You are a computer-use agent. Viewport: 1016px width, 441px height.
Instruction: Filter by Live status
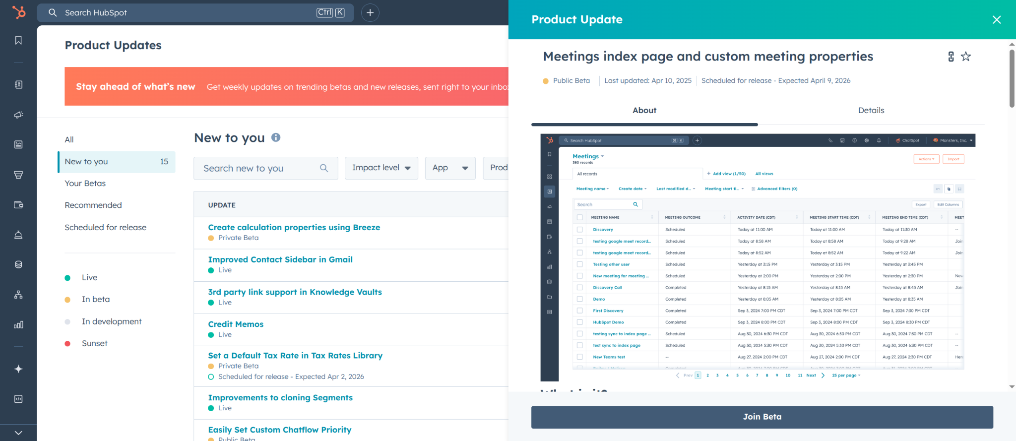coord(89,278)
